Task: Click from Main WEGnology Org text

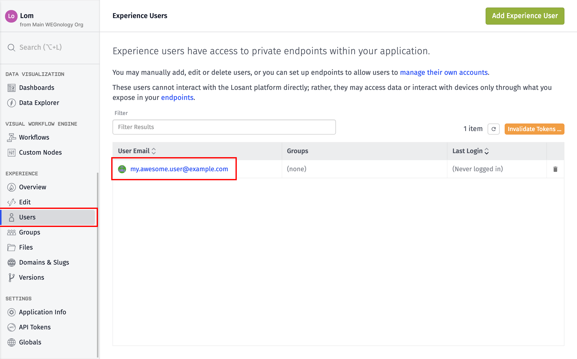Action: [51, 25]
